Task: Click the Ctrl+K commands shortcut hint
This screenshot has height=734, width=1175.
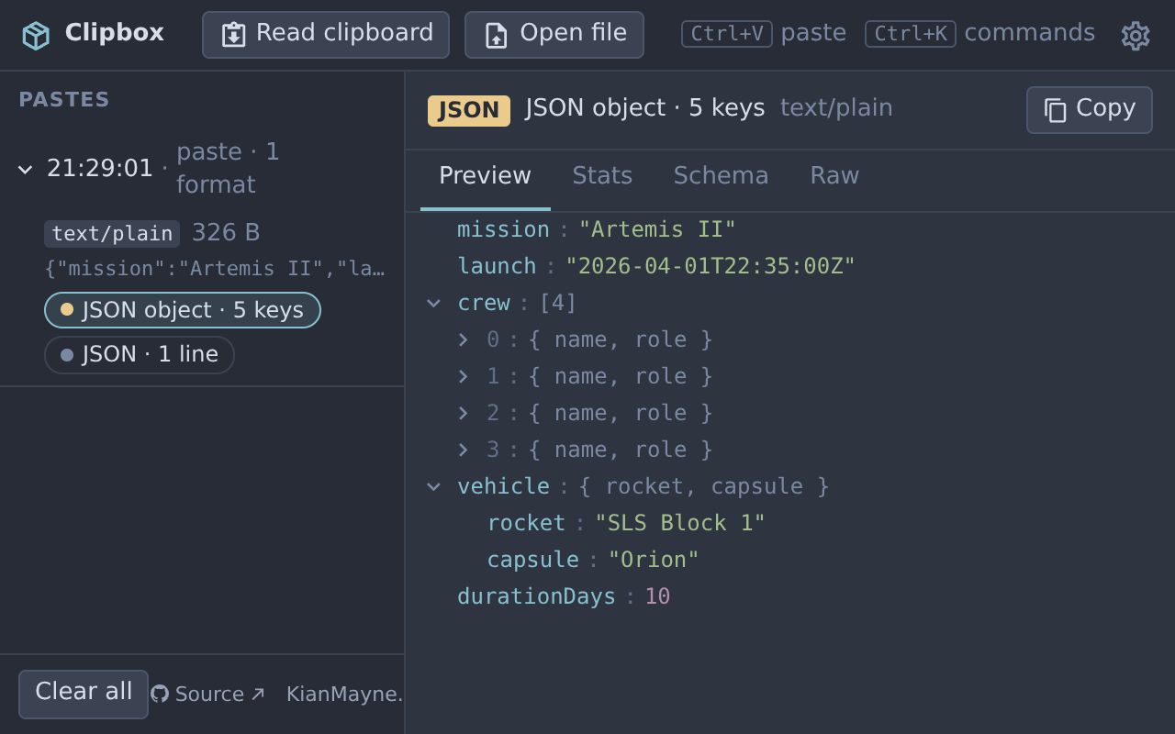Action: (x=979, y=34)
